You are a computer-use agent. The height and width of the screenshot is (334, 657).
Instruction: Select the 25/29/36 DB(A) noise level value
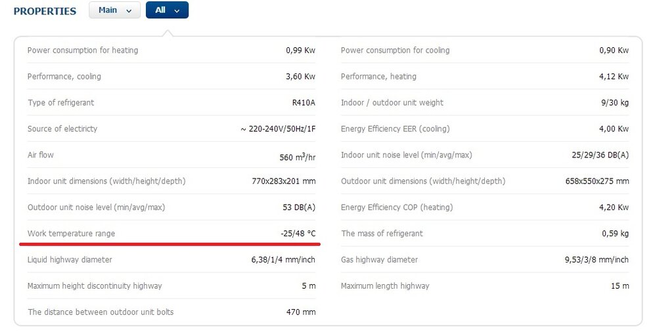point(600,155)
